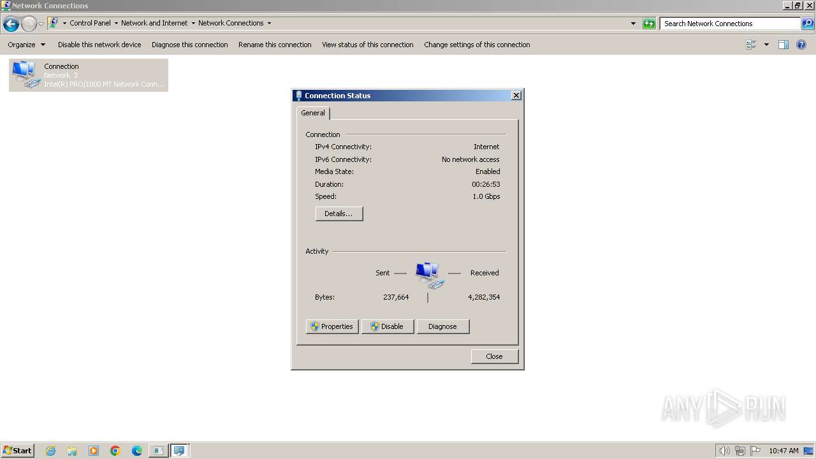Open File Explorer from taskbar
Viewport: 816px width, 459px height.
click(x=72, y=451)
